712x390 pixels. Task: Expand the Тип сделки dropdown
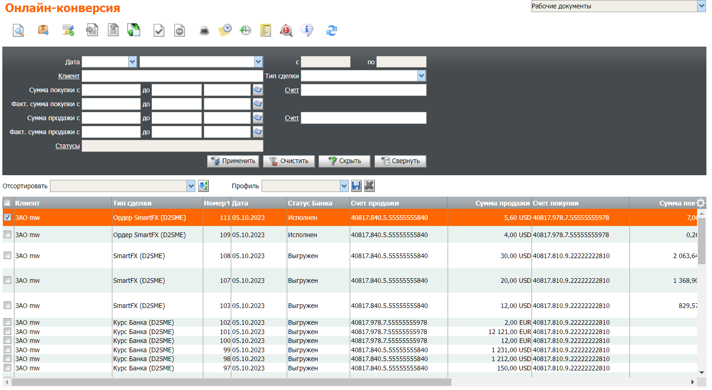pyautogui.click(x=422, y=75)
